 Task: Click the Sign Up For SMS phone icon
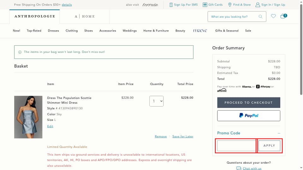pos(171,5)
